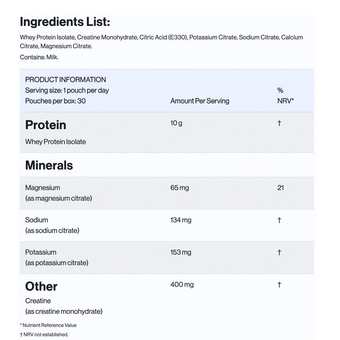340x340 pixels.
Task: Click the Sodium row label
Action: pyautogui.click(x=37, y=220)
